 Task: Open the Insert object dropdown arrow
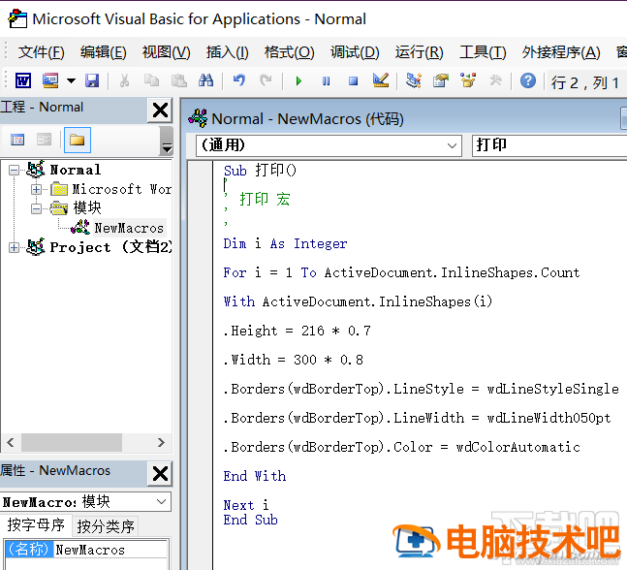pyautogui.click(x=71, y=81)
